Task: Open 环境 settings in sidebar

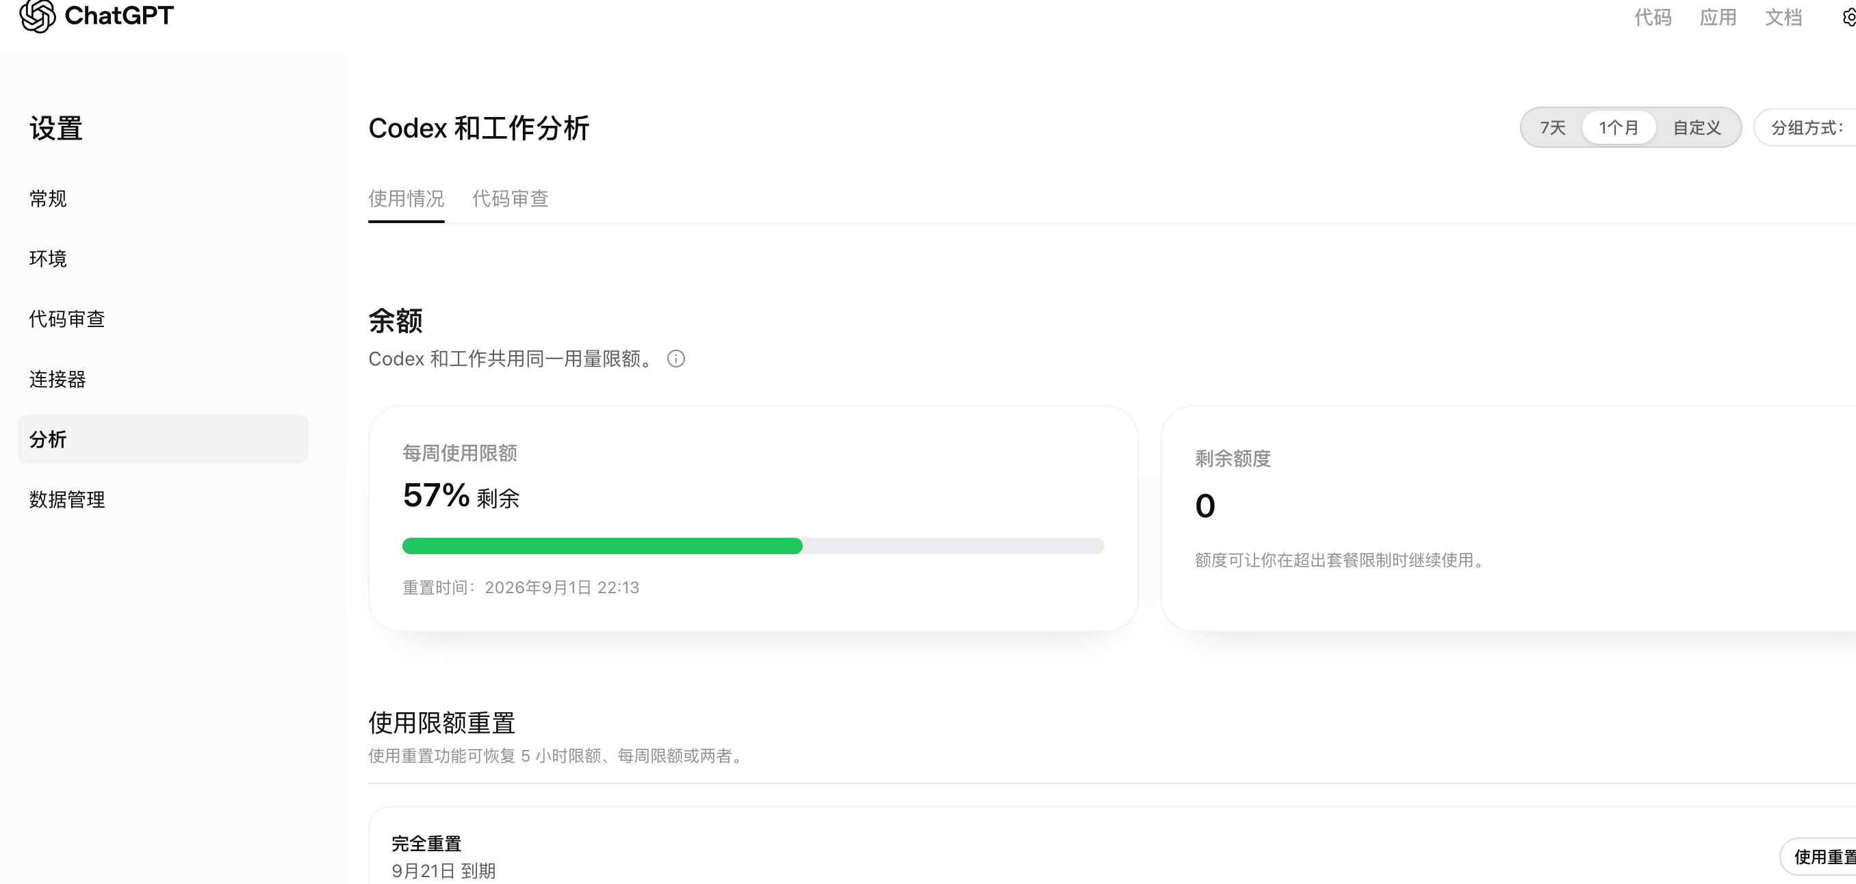Action: click(x=163, y=259)
